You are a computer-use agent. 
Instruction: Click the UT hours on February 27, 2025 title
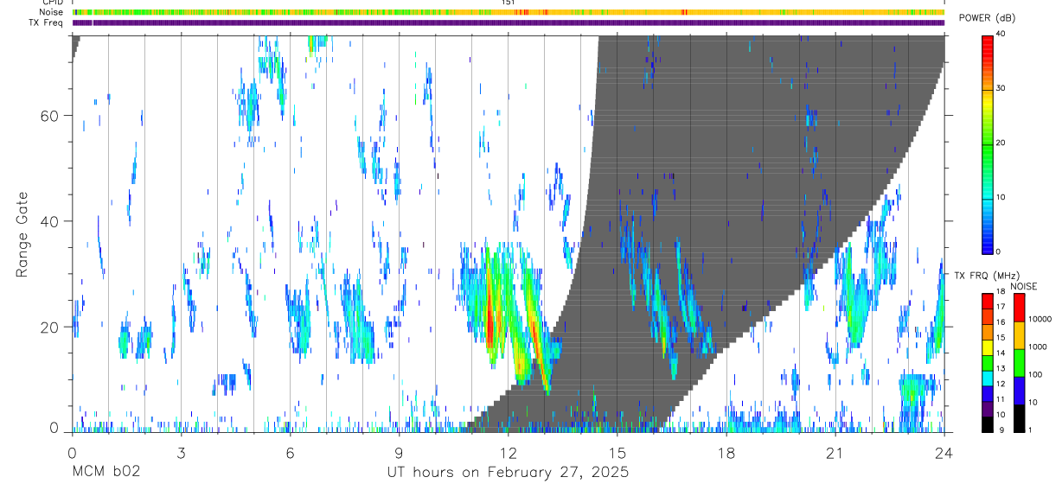point(508,472)
